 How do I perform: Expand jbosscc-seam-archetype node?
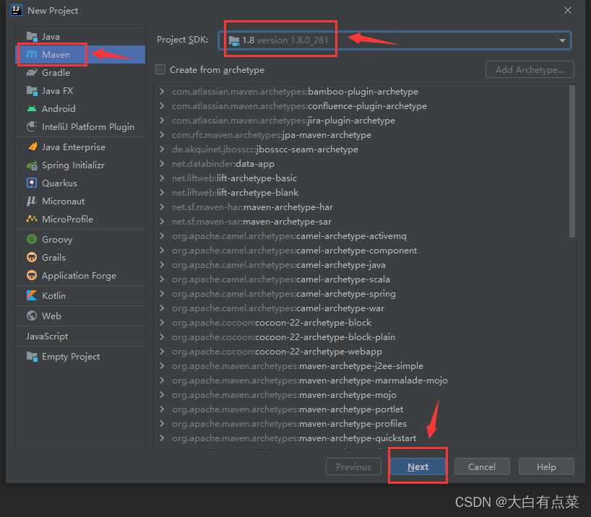[x=162, y=149]
